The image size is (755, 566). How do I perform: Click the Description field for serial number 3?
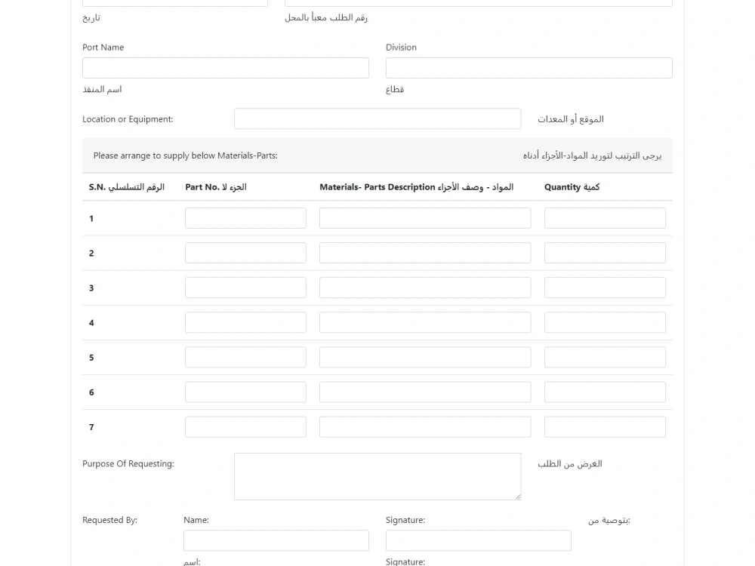(425, 287)
